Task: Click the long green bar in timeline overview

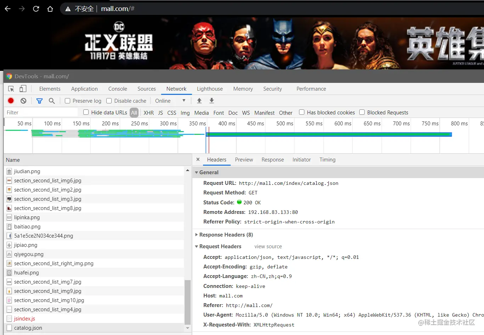Action: (x=329, y=134)
